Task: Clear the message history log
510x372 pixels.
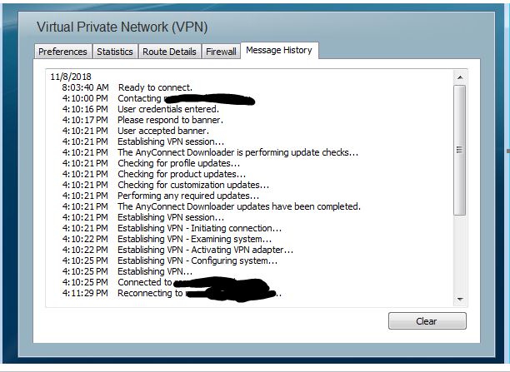Action: (427, 321)
